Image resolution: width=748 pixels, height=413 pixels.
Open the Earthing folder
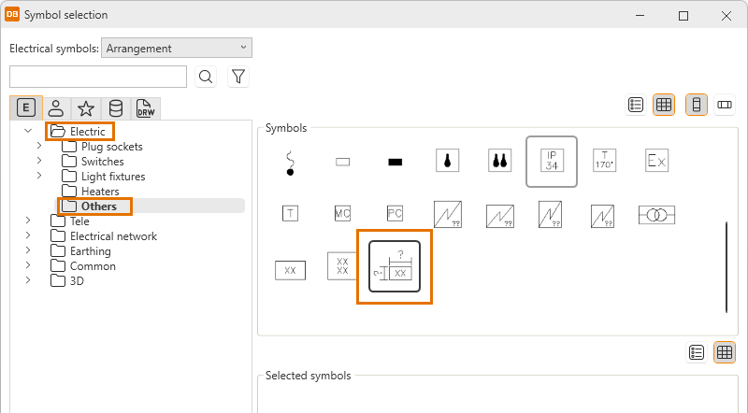(90, 251)
